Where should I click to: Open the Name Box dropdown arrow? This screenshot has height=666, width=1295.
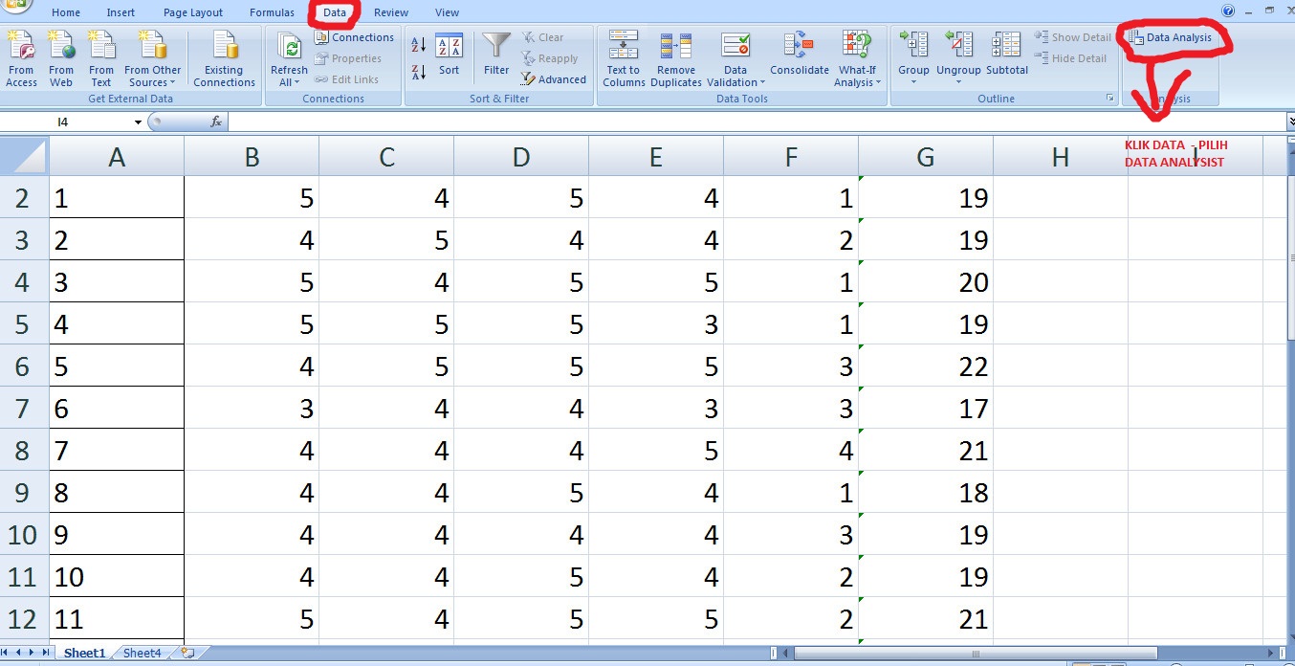point(137,122)
